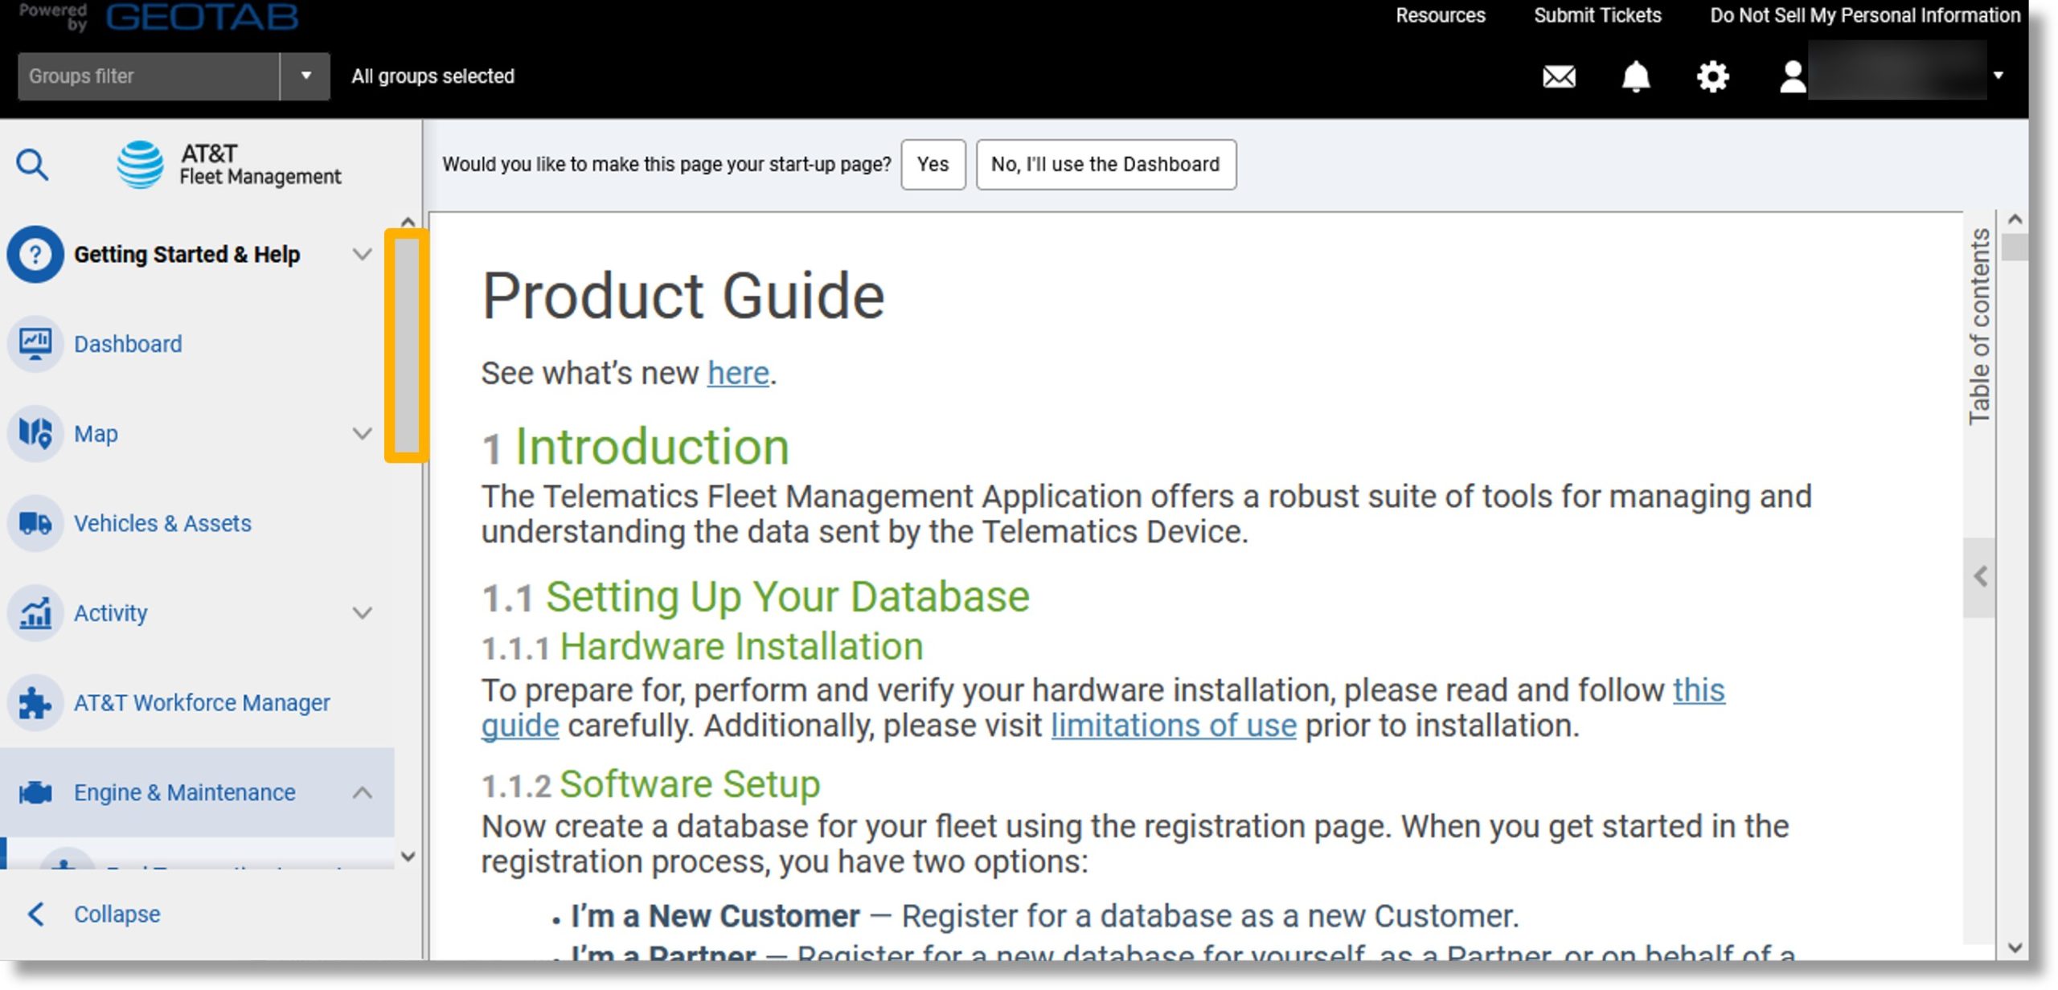Click the settings gear icon
The image size is (2058, 990).
pos(1712,75)
